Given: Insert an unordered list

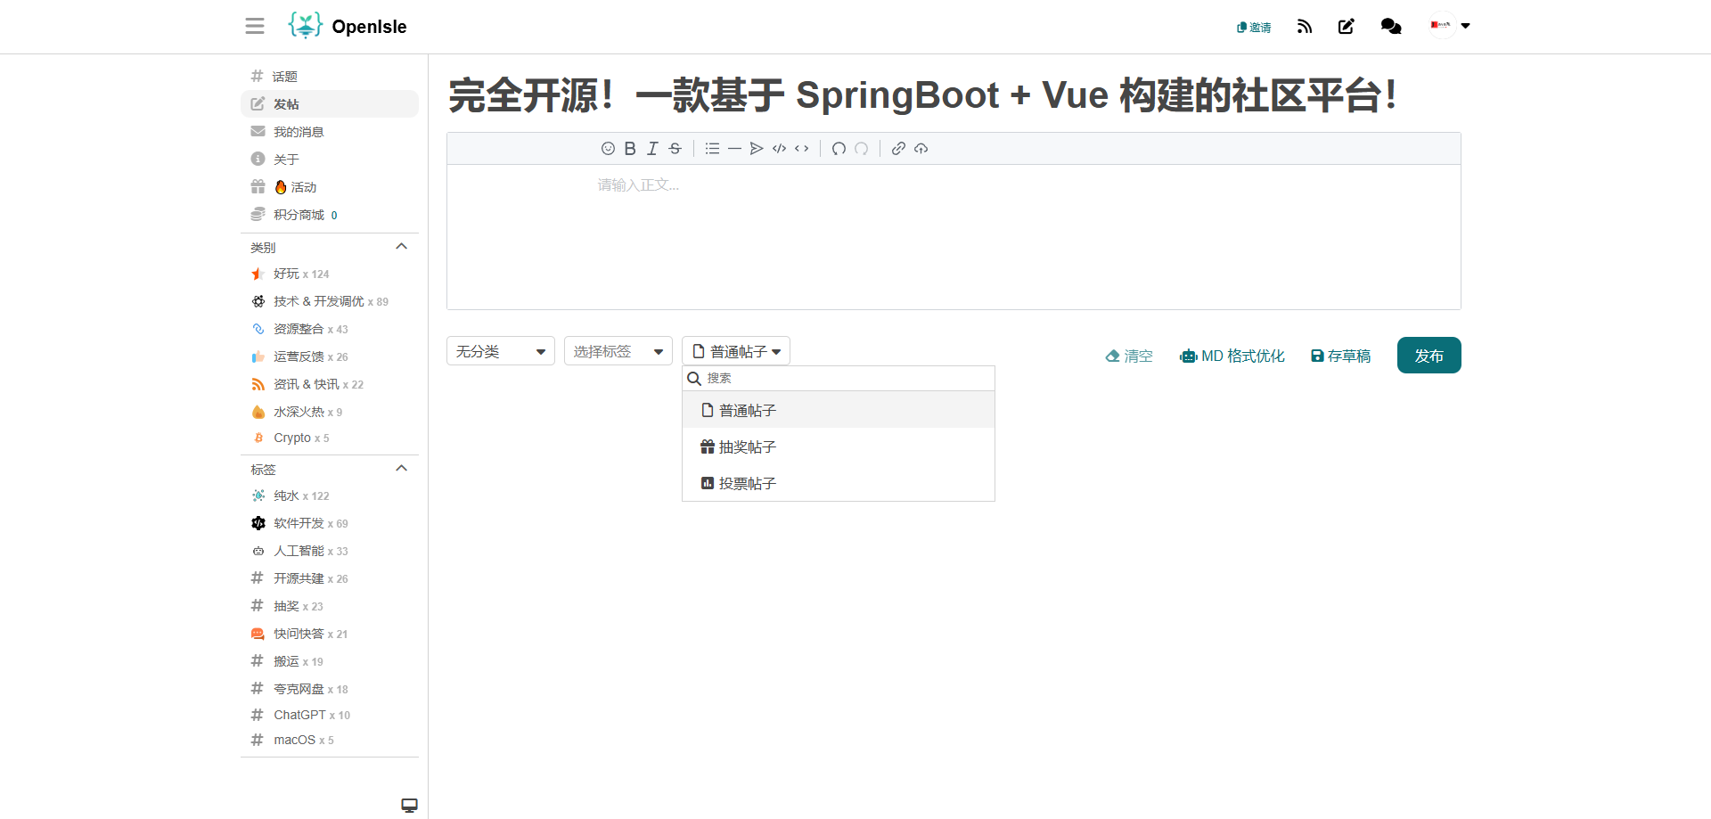Looking at the screenshot, I should (712, 149).
